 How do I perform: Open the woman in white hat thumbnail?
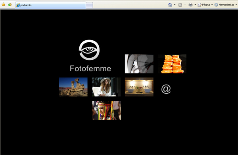click(x=106, y=87)
